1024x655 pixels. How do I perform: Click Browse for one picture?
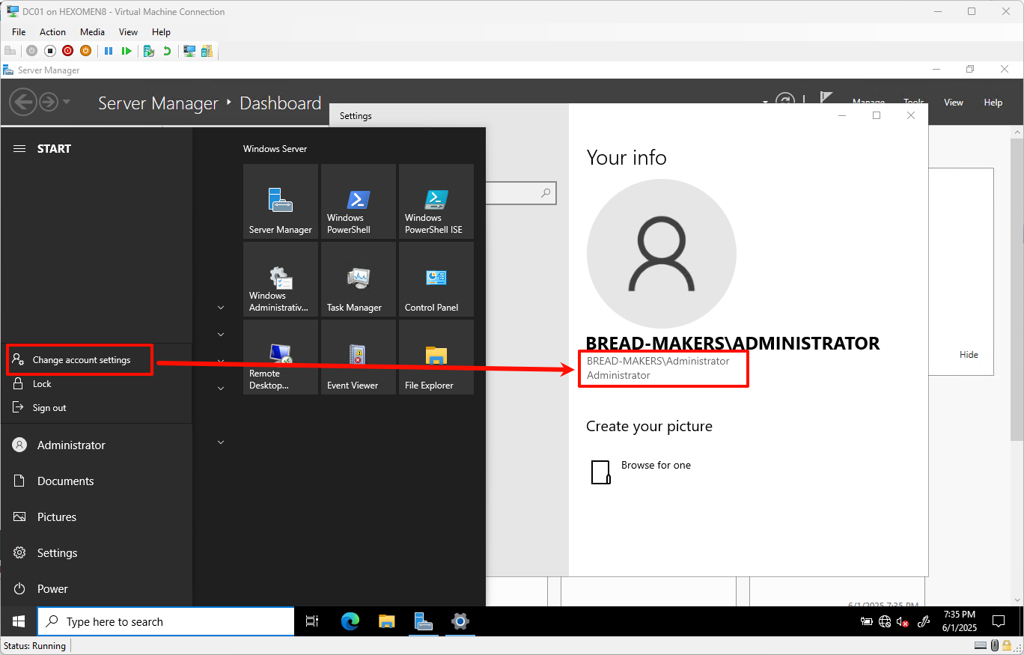(641, 472)
